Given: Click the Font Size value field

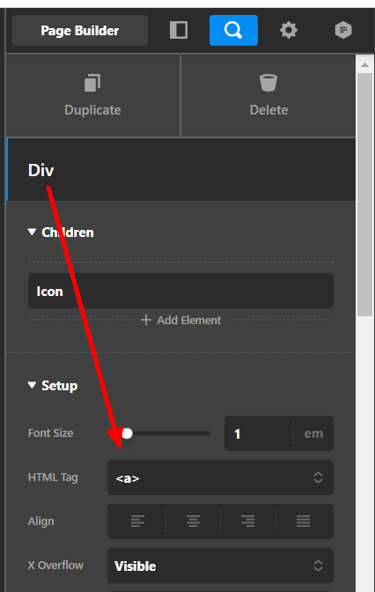Looking at the screenshot, I should click(259, 433).
